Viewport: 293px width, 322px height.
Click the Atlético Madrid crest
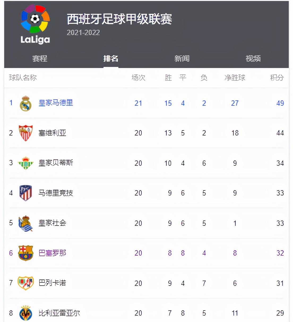click(26, 193)
